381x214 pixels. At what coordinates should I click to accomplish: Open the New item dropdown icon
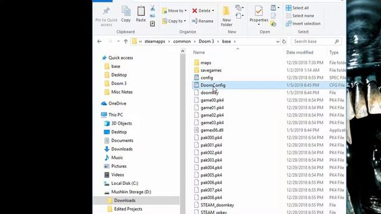[x=239, y=8]
